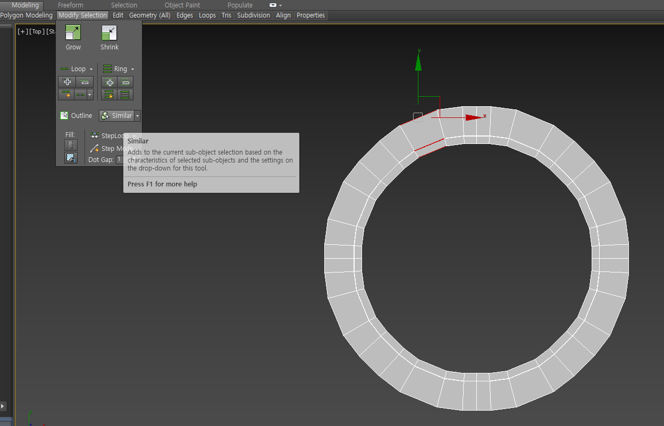Open the Tris panel

tap(226, 15)
